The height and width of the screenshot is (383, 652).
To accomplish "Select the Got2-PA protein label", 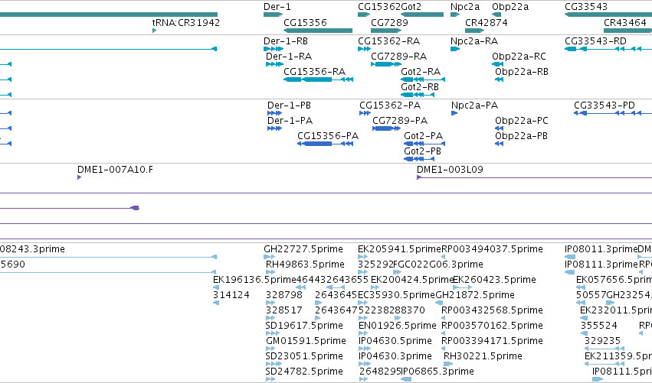I will [x=423, y=136].
